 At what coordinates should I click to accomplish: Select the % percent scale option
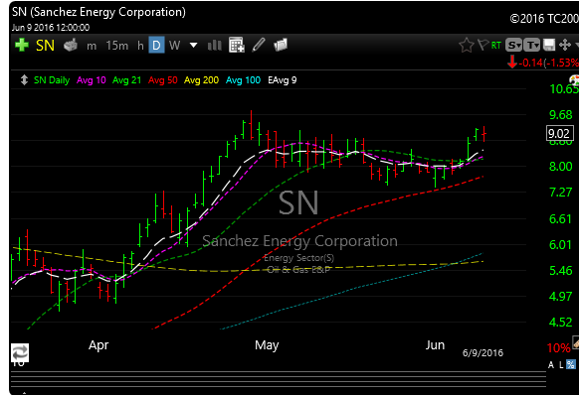tap(571, 365)
